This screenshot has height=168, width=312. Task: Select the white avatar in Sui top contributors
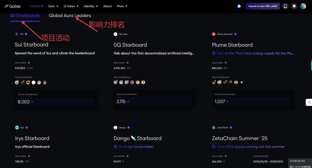pos(34,82)
